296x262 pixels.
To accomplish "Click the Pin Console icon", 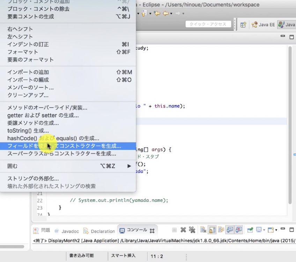I will [x=250, y=230].
